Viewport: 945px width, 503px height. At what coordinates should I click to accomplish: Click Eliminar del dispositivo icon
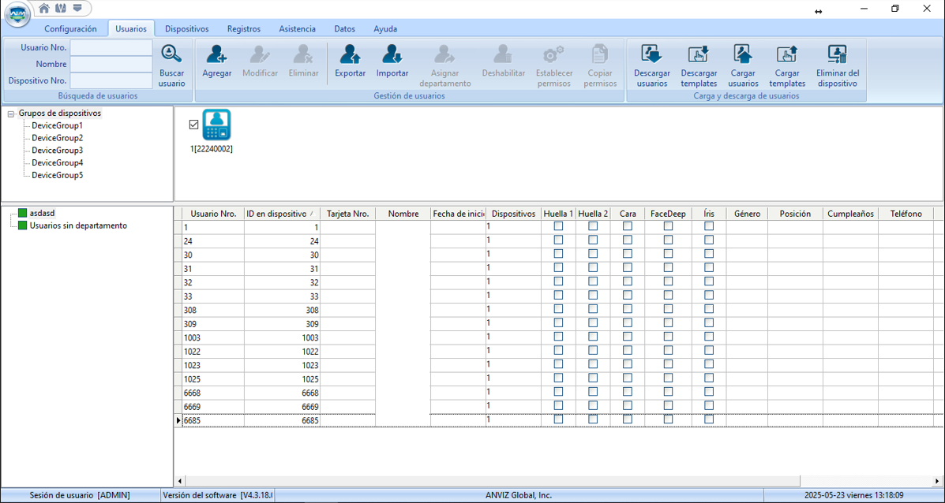click(837, 65)
